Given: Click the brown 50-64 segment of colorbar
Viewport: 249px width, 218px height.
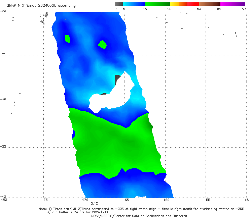Looking at the screenshot, I should pos(210,4).
